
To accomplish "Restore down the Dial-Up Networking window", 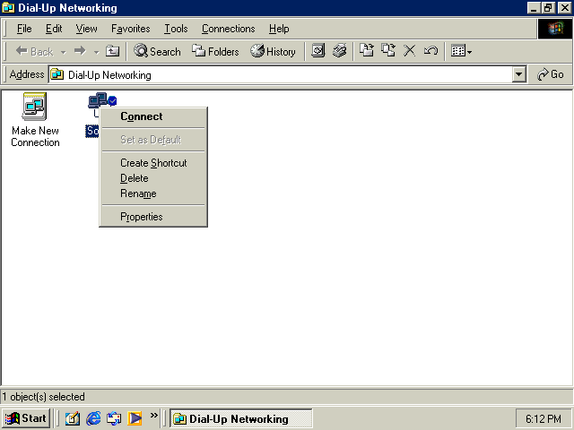I will (548, 8).
